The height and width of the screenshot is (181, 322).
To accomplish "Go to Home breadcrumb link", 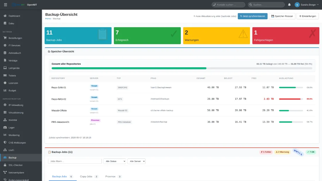I will point(48,18).
